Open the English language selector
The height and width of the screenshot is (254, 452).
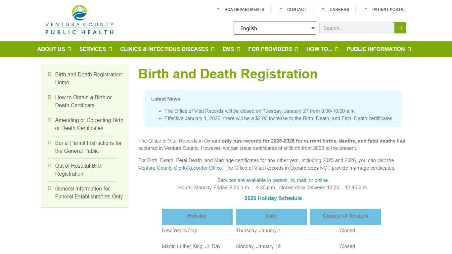point(274,28)
